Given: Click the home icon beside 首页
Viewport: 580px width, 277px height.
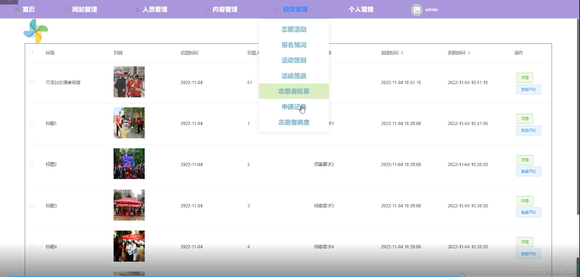Looking at the screenshot, I should point(17,10).
